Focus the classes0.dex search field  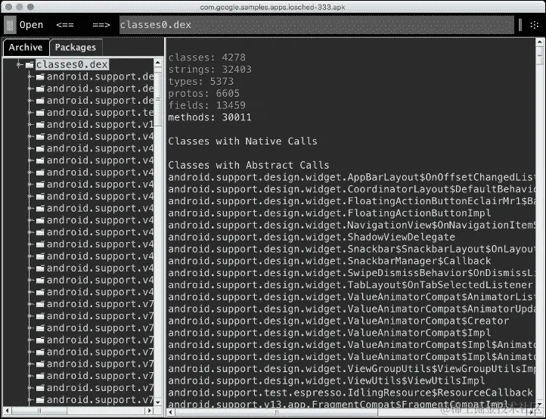tap(317, 25)
